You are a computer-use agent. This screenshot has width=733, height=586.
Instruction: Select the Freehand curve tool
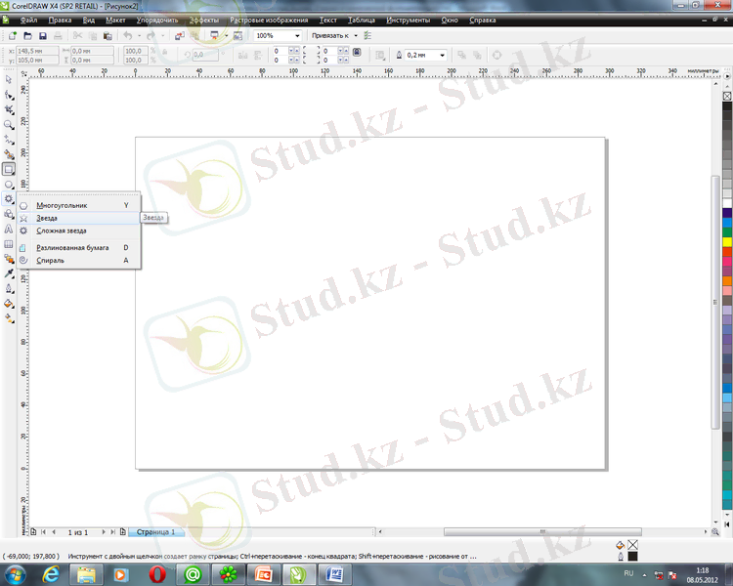[x=9, y=140]
